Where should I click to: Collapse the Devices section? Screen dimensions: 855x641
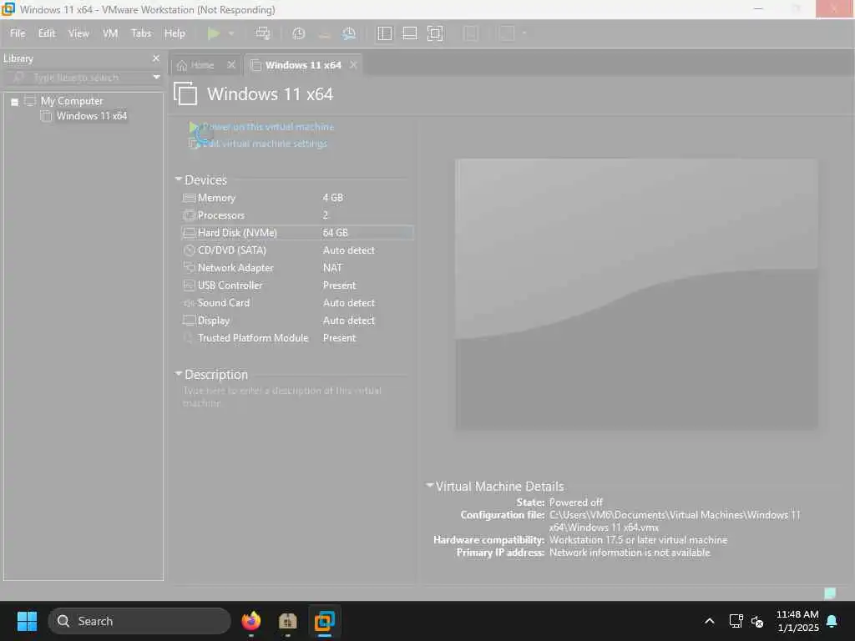click(x=179, y=179)
